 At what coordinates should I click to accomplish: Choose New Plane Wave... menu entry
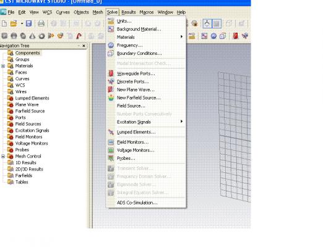[x=146, y=90]
